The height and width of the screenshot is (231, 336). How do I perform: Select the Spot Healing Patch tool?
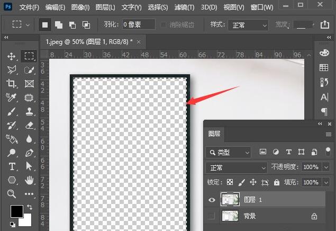(x=29, y=97)
